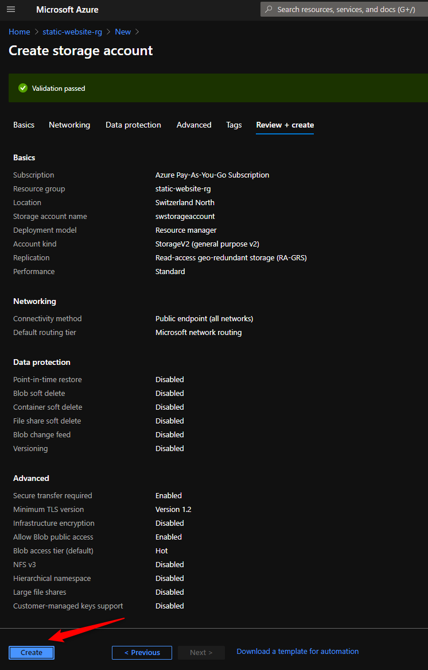428x670 pixels.
Task: Click the greyed-out Next button
Action: point(201,652)
